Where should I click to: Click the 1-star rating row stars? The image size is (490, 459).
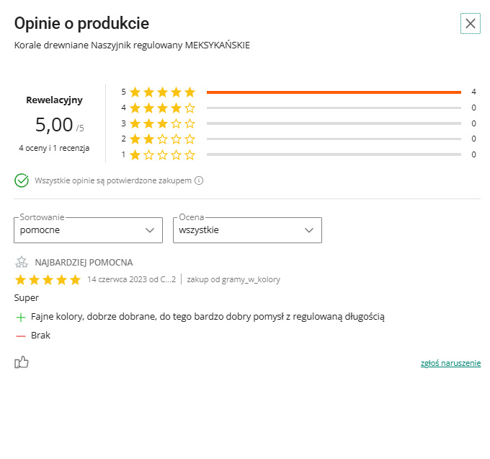tap(162, 154)
